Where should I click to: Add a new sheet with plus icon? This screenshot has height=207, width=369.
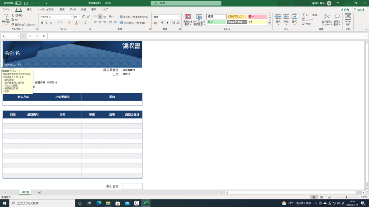click(x=39, y=192)
